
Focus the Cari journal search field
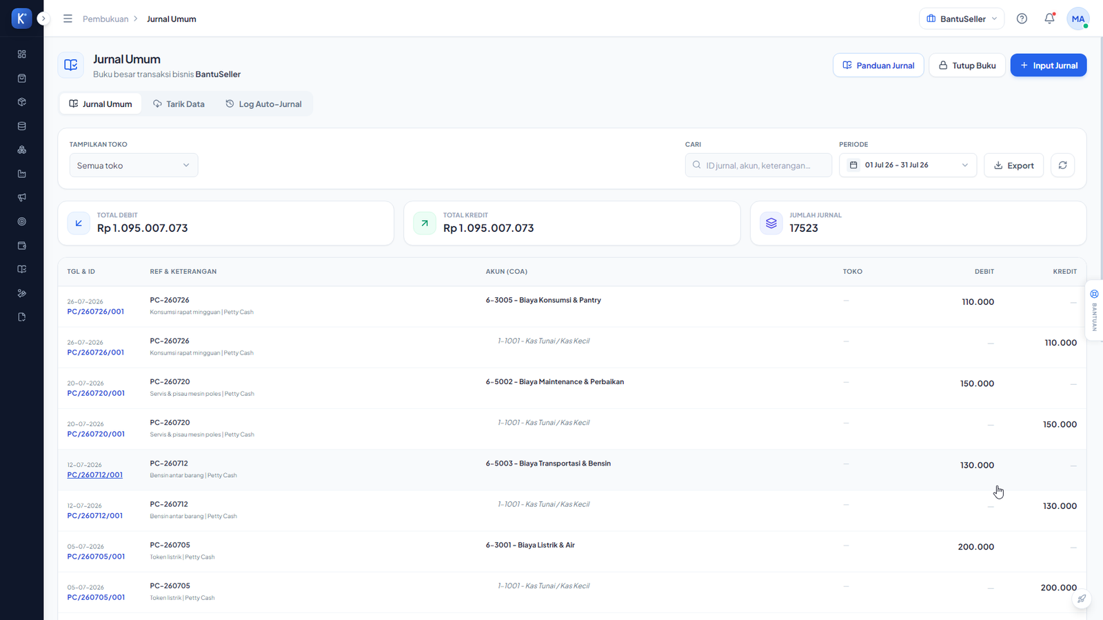(758, 166)
